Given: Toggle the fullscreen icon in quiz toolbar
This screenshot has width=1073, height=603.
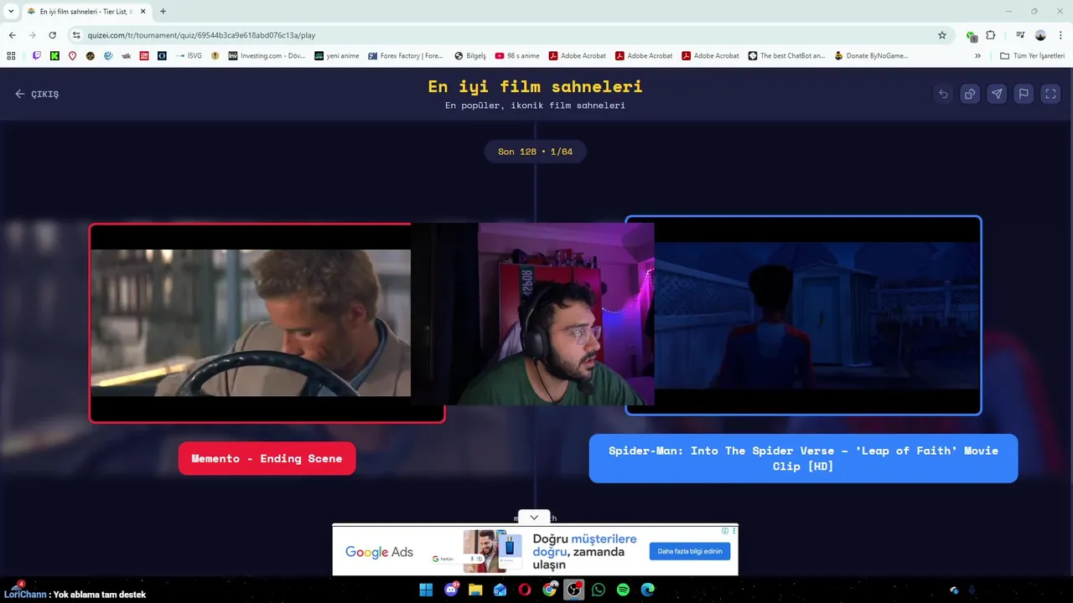Looking at the screenshot, I should (1050, 94).
